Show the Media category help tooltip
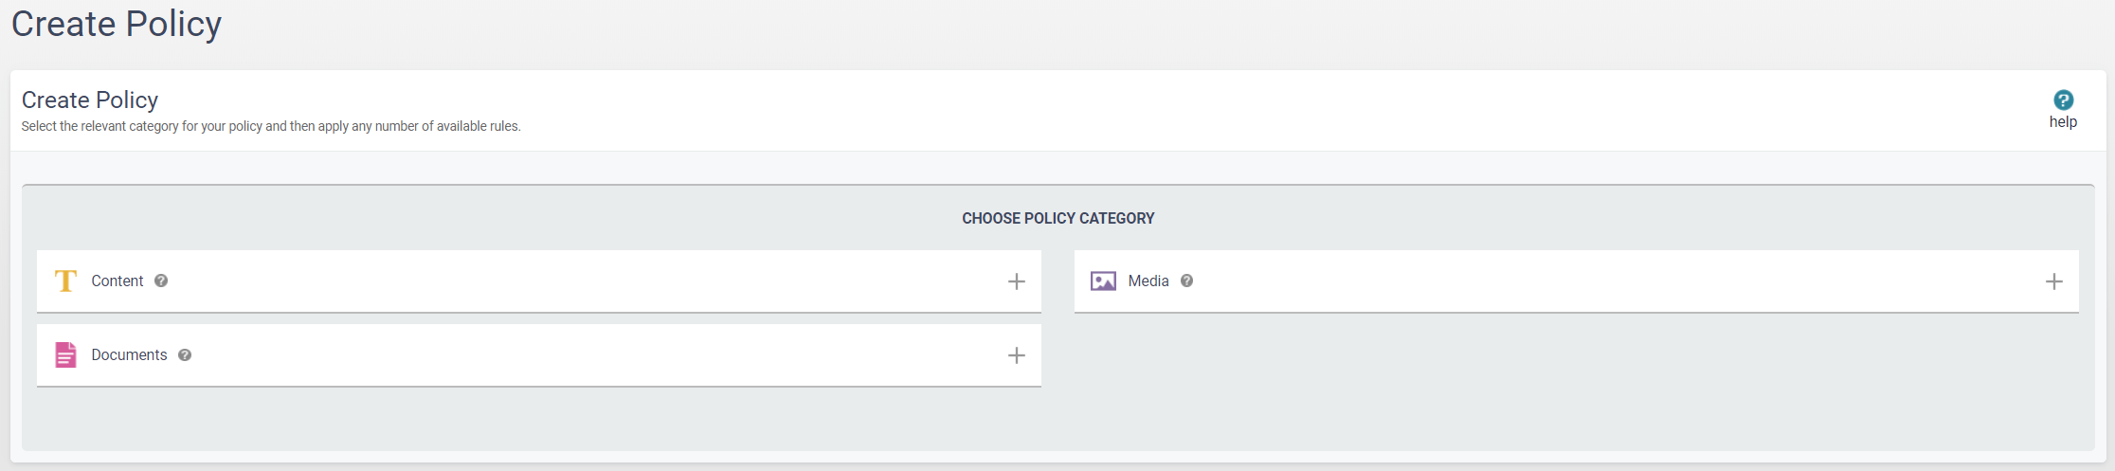Viewport: 2115px width, 471px height. [1186, 281]
